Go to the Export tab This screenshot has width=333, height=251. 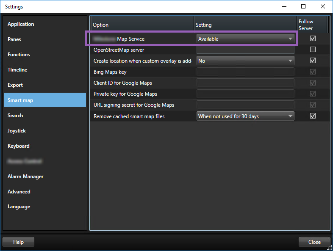15,85
